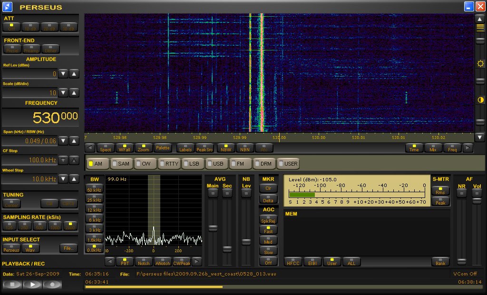Click the Perseus logo icon in title bar
The image size is (487, 295).
(7, 7)
